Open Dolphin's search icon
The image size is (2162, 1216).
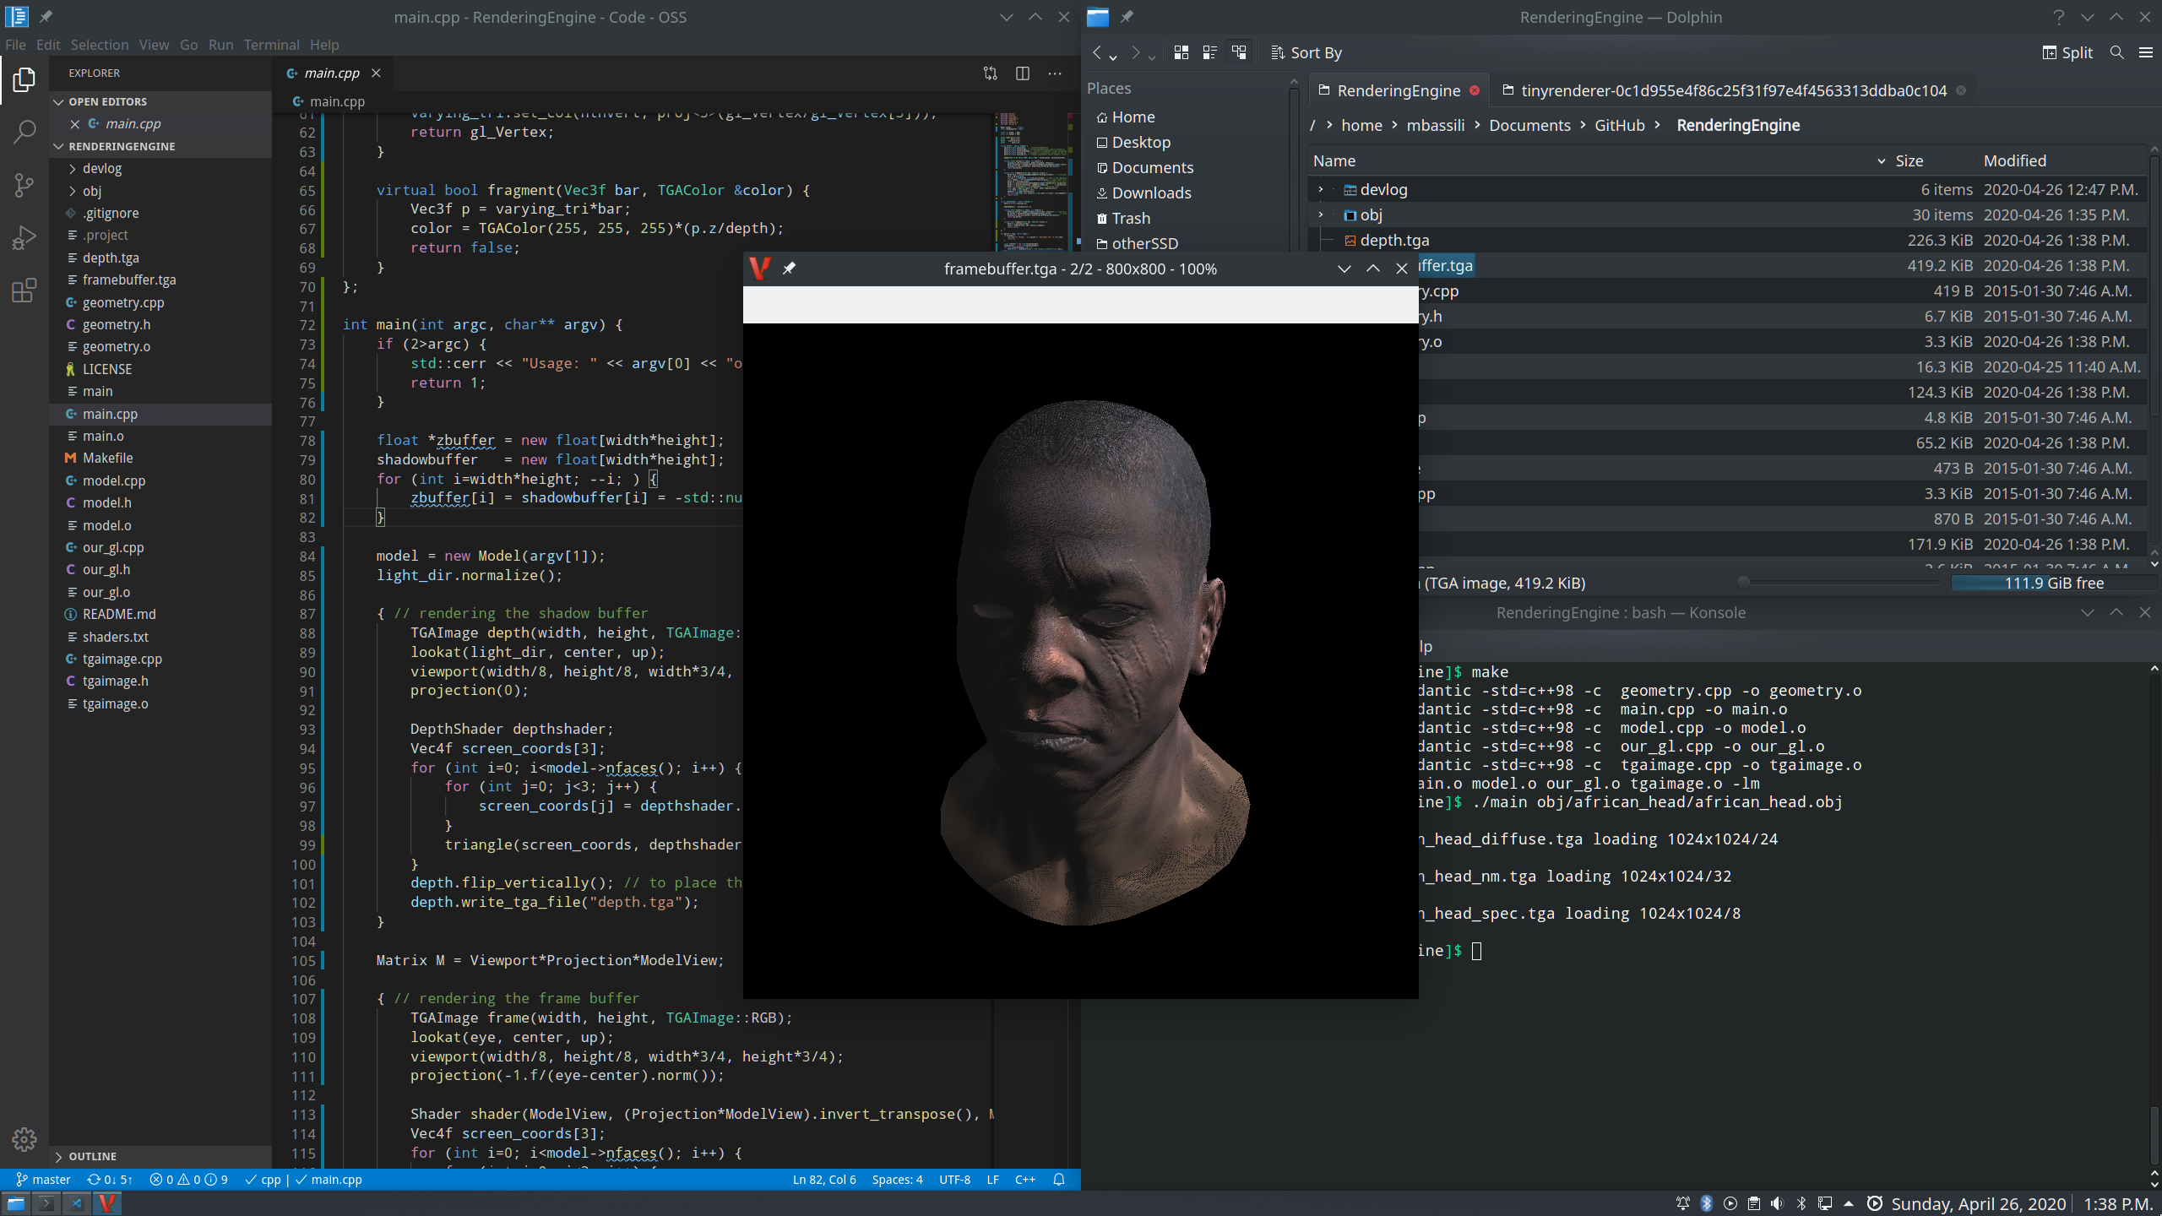pyautogui.click(x=2116, y=52)
